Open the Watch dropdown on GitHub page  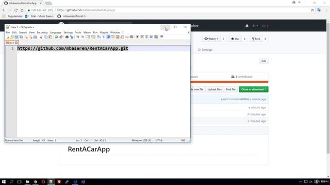coord(211,39)
